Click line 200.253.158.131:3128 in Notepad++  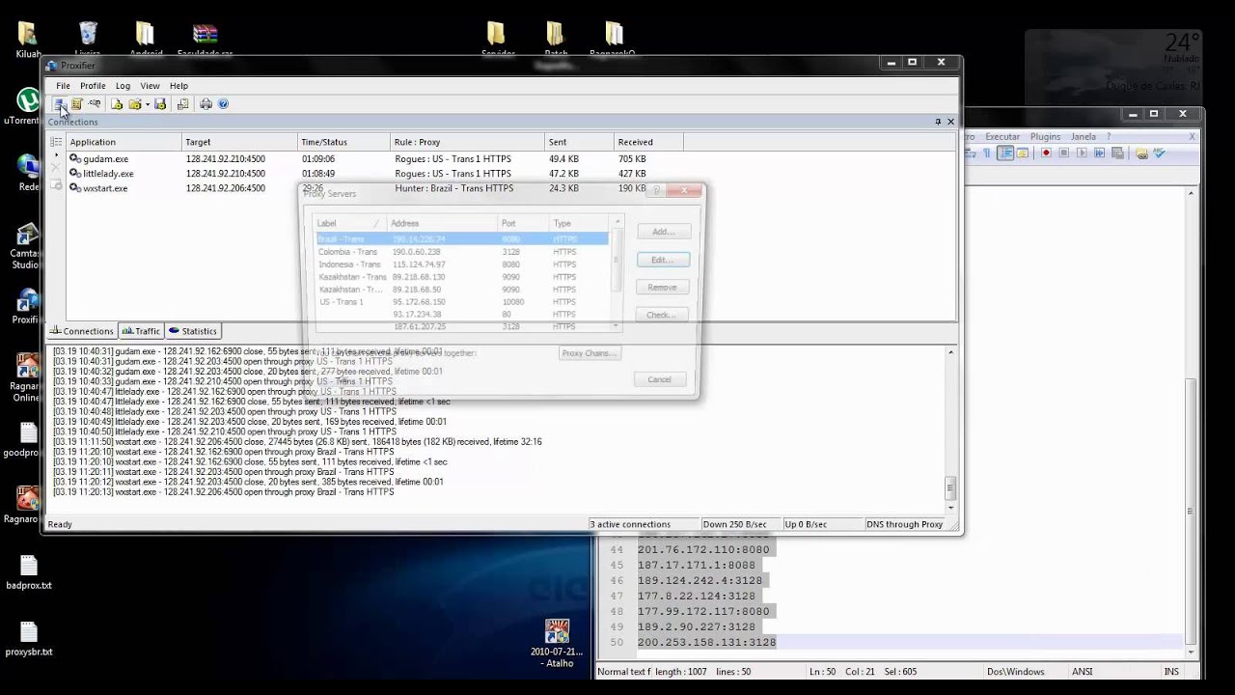click(x=706, y=642)
